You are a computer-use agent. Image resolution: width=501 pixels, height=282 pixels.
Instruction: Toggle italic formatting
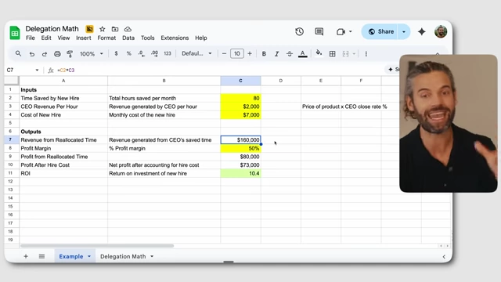click(x=276, y=54)
